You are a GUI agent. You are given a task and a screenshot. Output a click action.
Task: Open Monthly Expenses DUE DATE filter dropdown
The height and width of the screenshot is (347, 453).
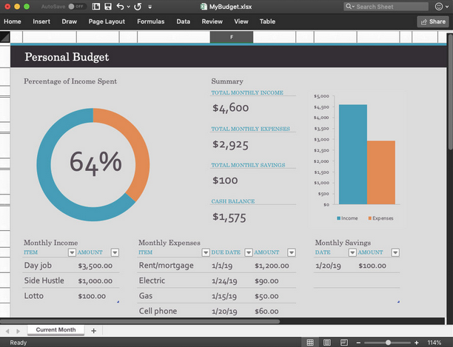coord(249,252)
